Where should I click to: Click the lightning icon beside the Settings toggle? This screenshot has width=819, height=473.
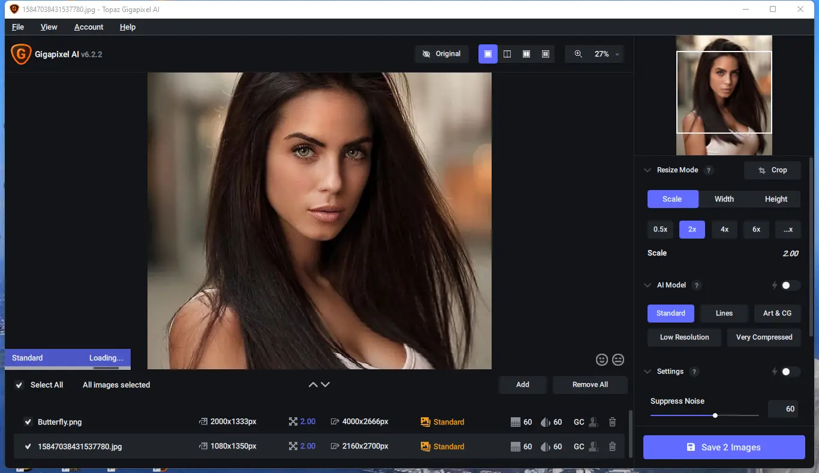(775, 372)
